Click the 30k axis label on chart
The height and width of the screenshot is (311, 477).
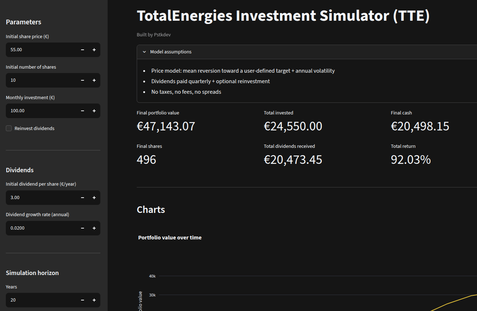tap(152, 295)
